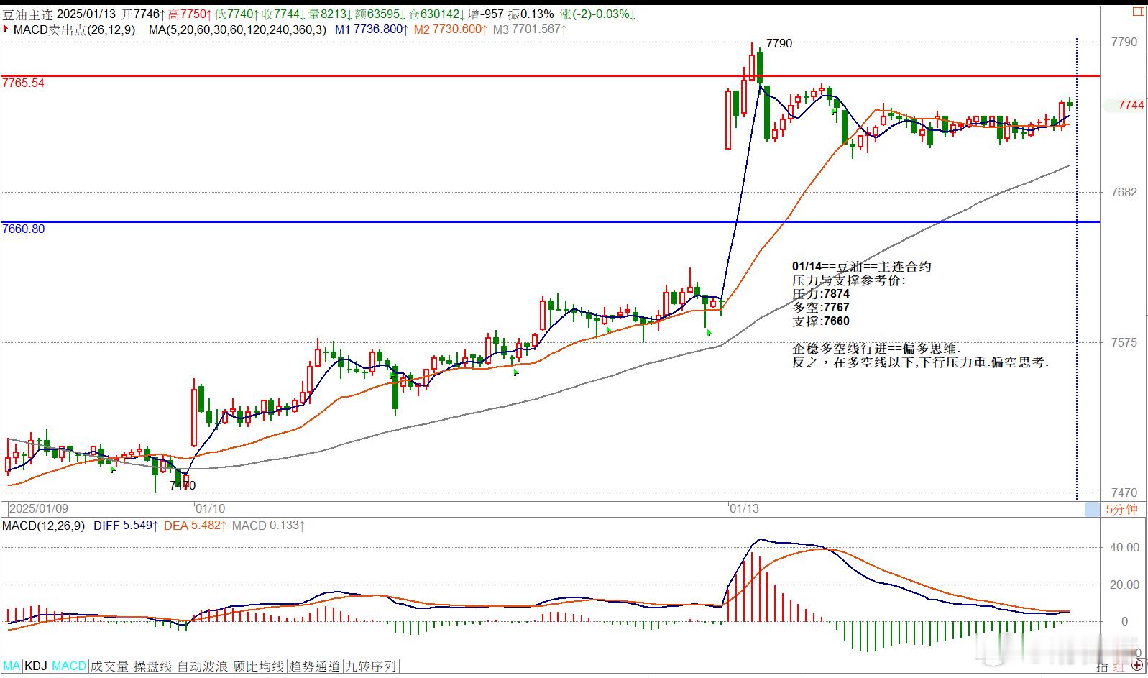
Task: Open the 顾比均线 indicator tab
Action: 259,666
